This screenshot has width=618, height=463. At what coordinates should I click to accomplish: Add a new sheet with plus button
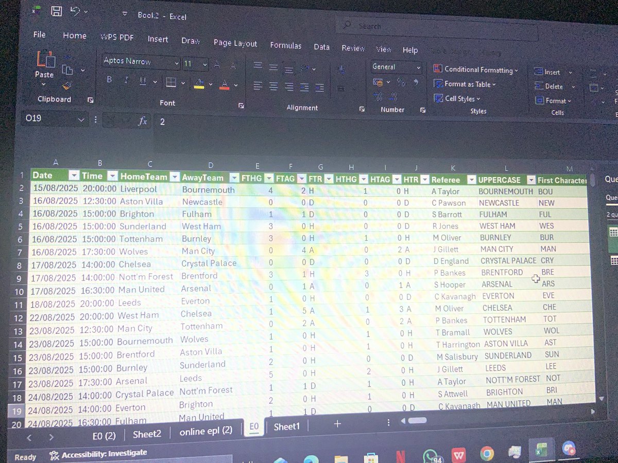coord(337,424)
